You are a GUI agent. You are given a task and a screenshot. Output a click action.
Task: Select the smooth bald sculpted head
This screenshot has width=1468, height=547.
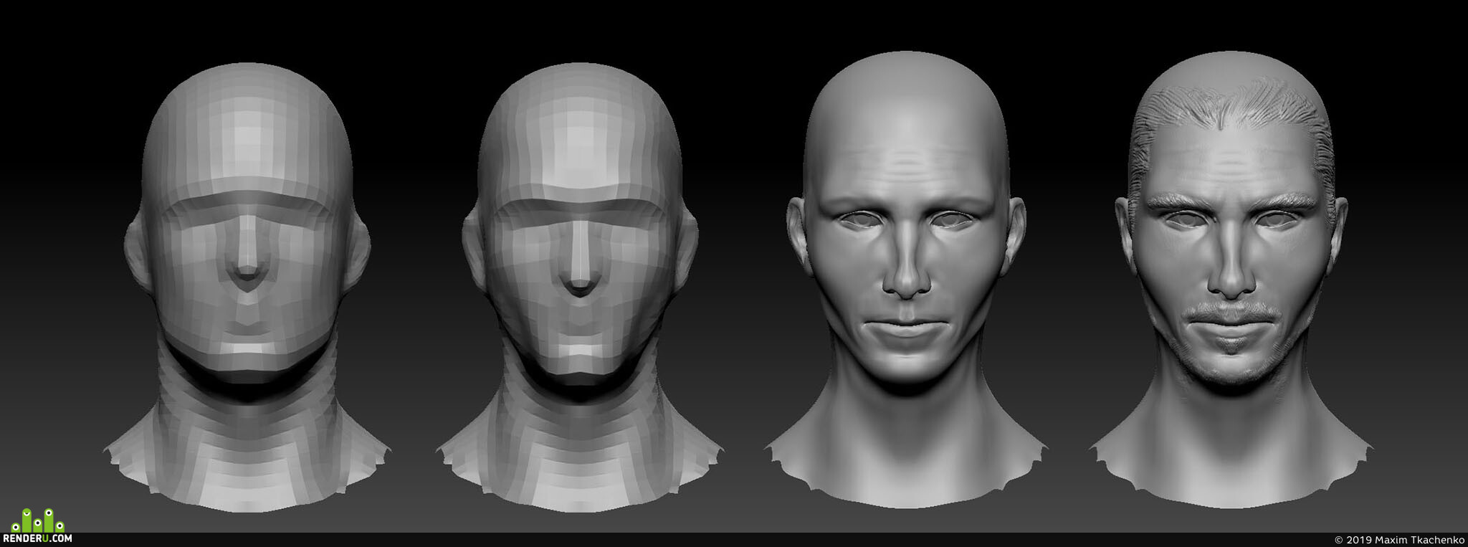(907, 280)
